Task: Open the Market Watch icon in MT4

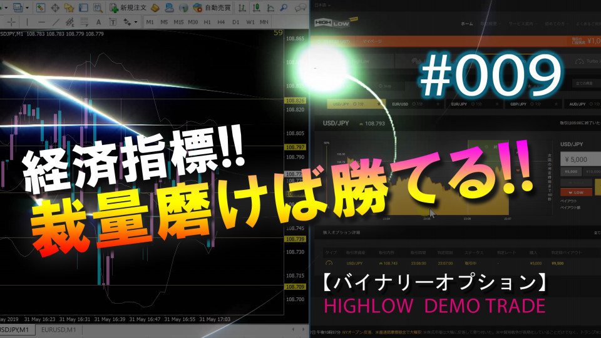Action: 41,7
